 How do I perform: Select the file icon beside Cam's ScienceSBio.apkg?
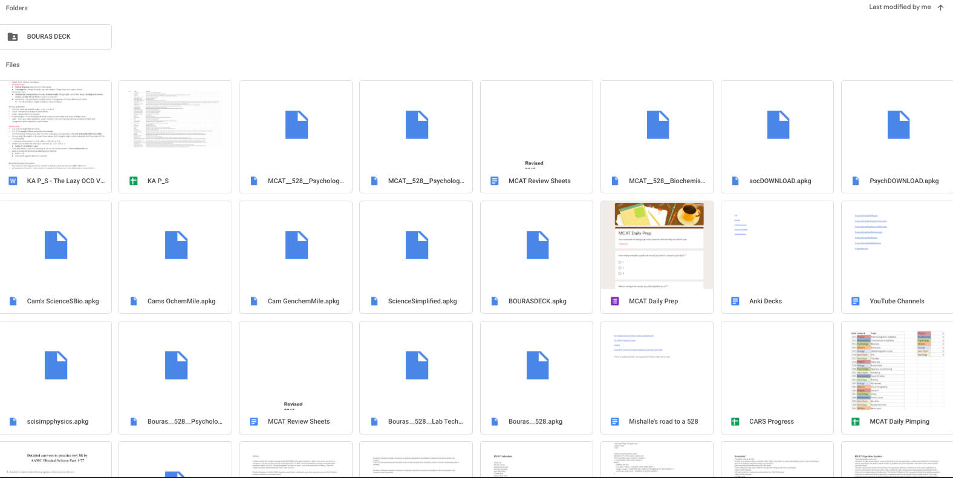pos(13,301)
